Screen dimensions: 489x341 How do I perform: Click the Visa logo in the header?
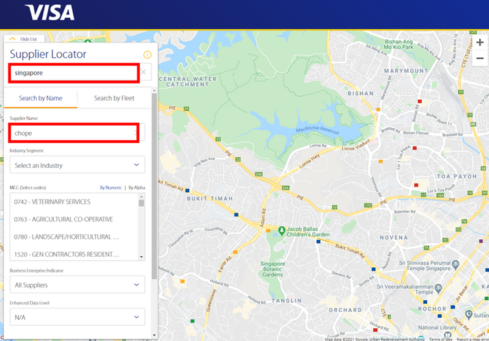50,12
